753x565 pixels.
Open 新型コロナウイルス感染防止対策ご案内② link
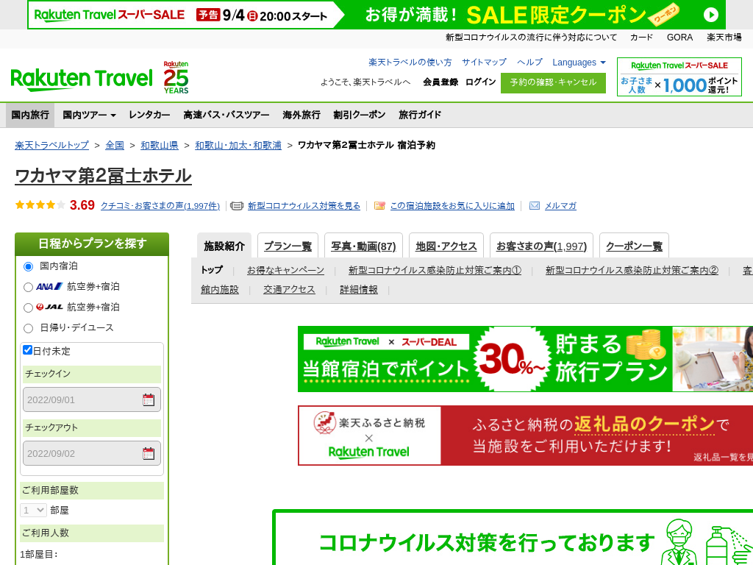coord(632,271)
